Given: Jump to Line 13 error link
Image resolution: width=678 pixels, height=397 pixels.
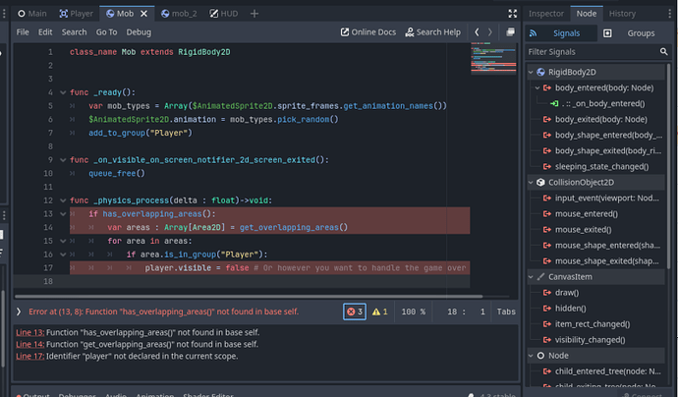Looking at the screenshot, I should tap(29, 332).
